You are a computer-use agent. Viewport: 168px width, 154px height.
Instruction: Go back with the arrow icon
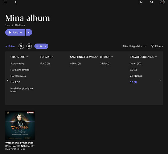pyautogui.click(x=16, y=2)
